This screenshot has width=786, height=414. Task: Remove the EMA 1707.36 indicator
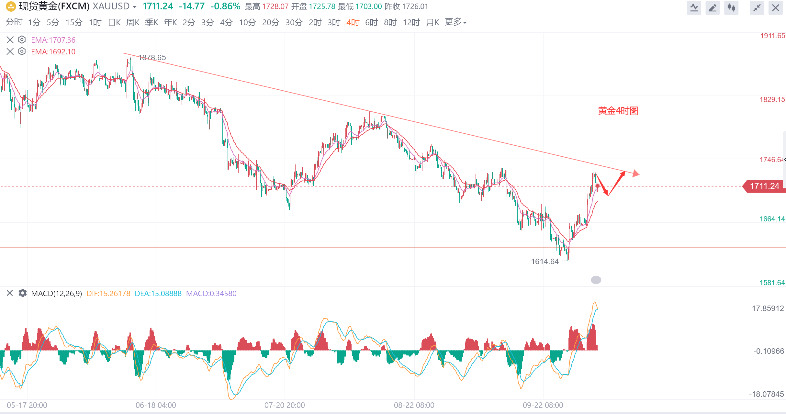coord(10,40)
